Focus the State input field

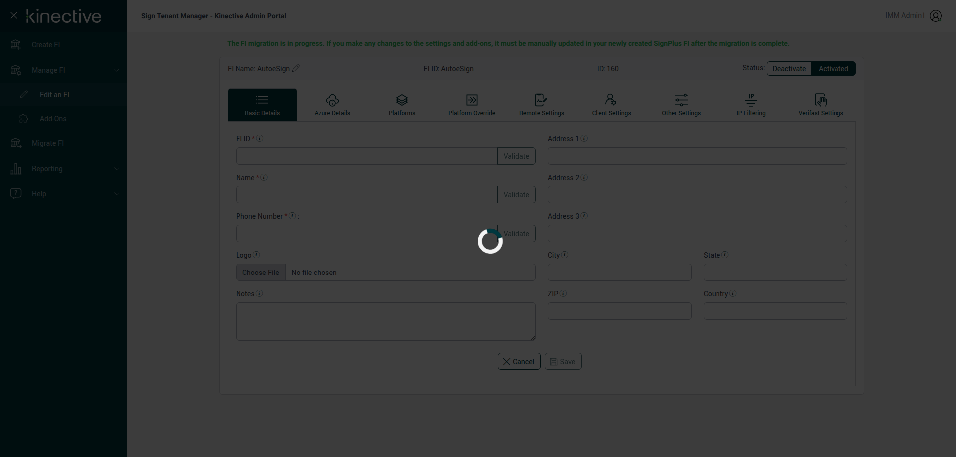coord(775,273)
